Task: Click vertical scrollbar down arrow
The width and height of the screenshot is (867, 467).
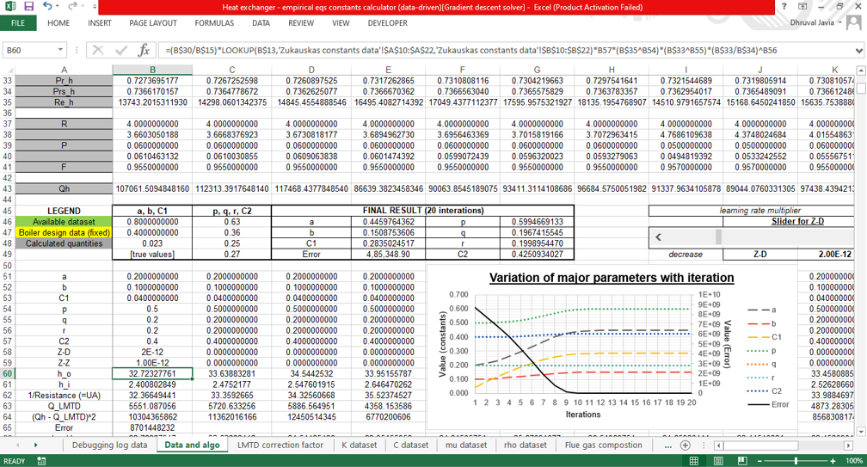Action: (860, 432)
